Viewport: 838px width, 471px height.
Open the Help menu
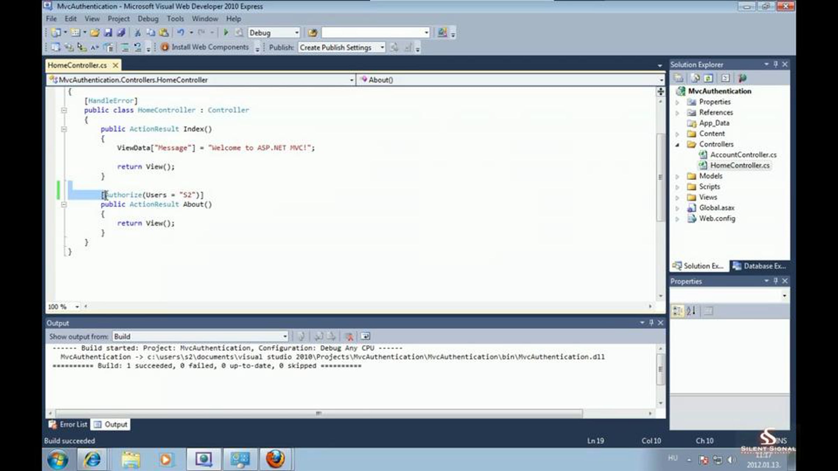click(234, 18)
